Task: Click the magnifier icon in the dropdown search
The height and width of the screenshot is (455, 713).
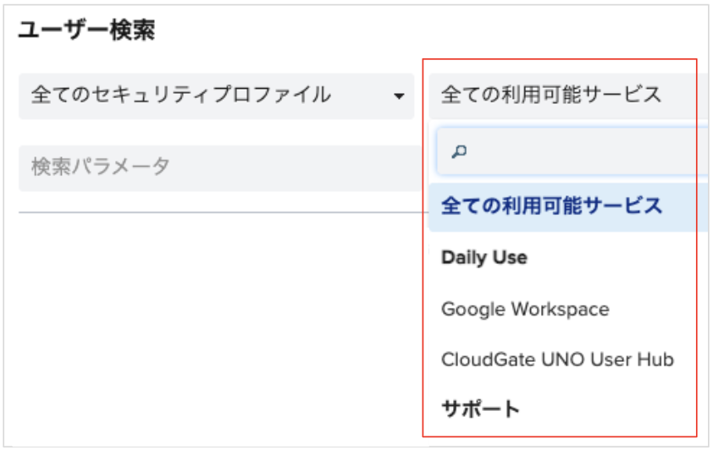Action: click(459, 151)
